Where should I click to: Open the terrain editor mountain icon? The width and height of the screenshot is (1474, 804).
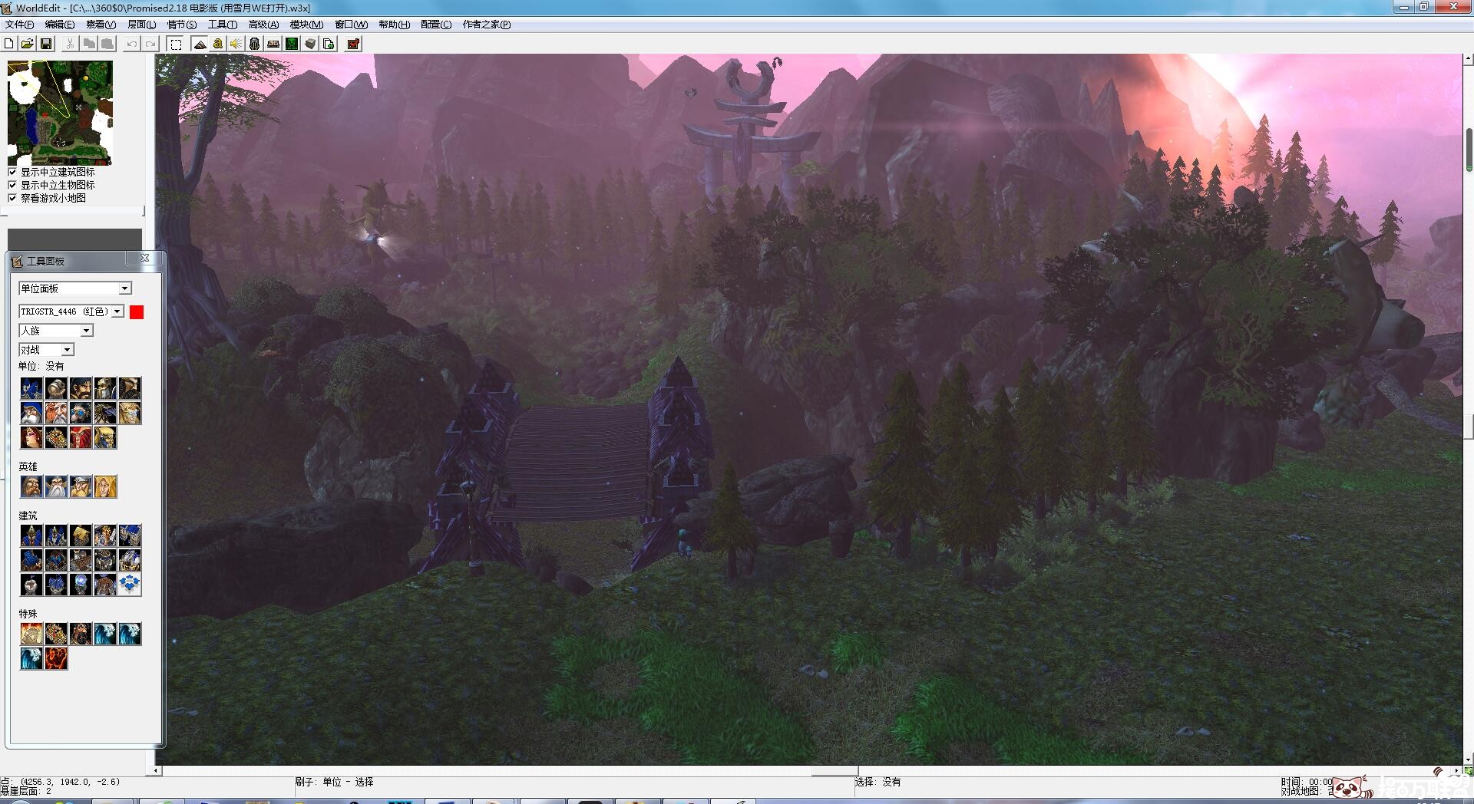(x=200, y=44)
